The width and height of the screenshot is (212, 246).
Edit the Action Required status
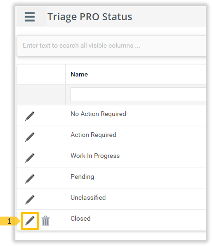tap(30, 137)
